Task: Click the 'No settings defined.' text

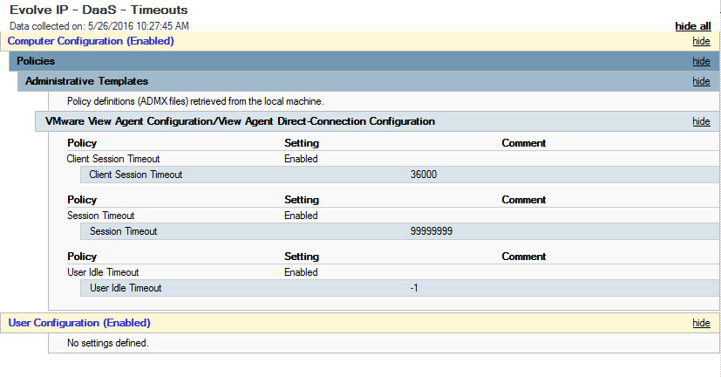Action: 108,343
